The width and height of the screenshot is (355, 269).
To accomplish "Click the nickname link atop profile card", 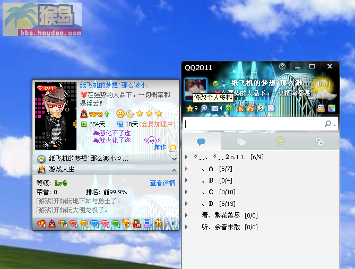I will tap(116, 85).
